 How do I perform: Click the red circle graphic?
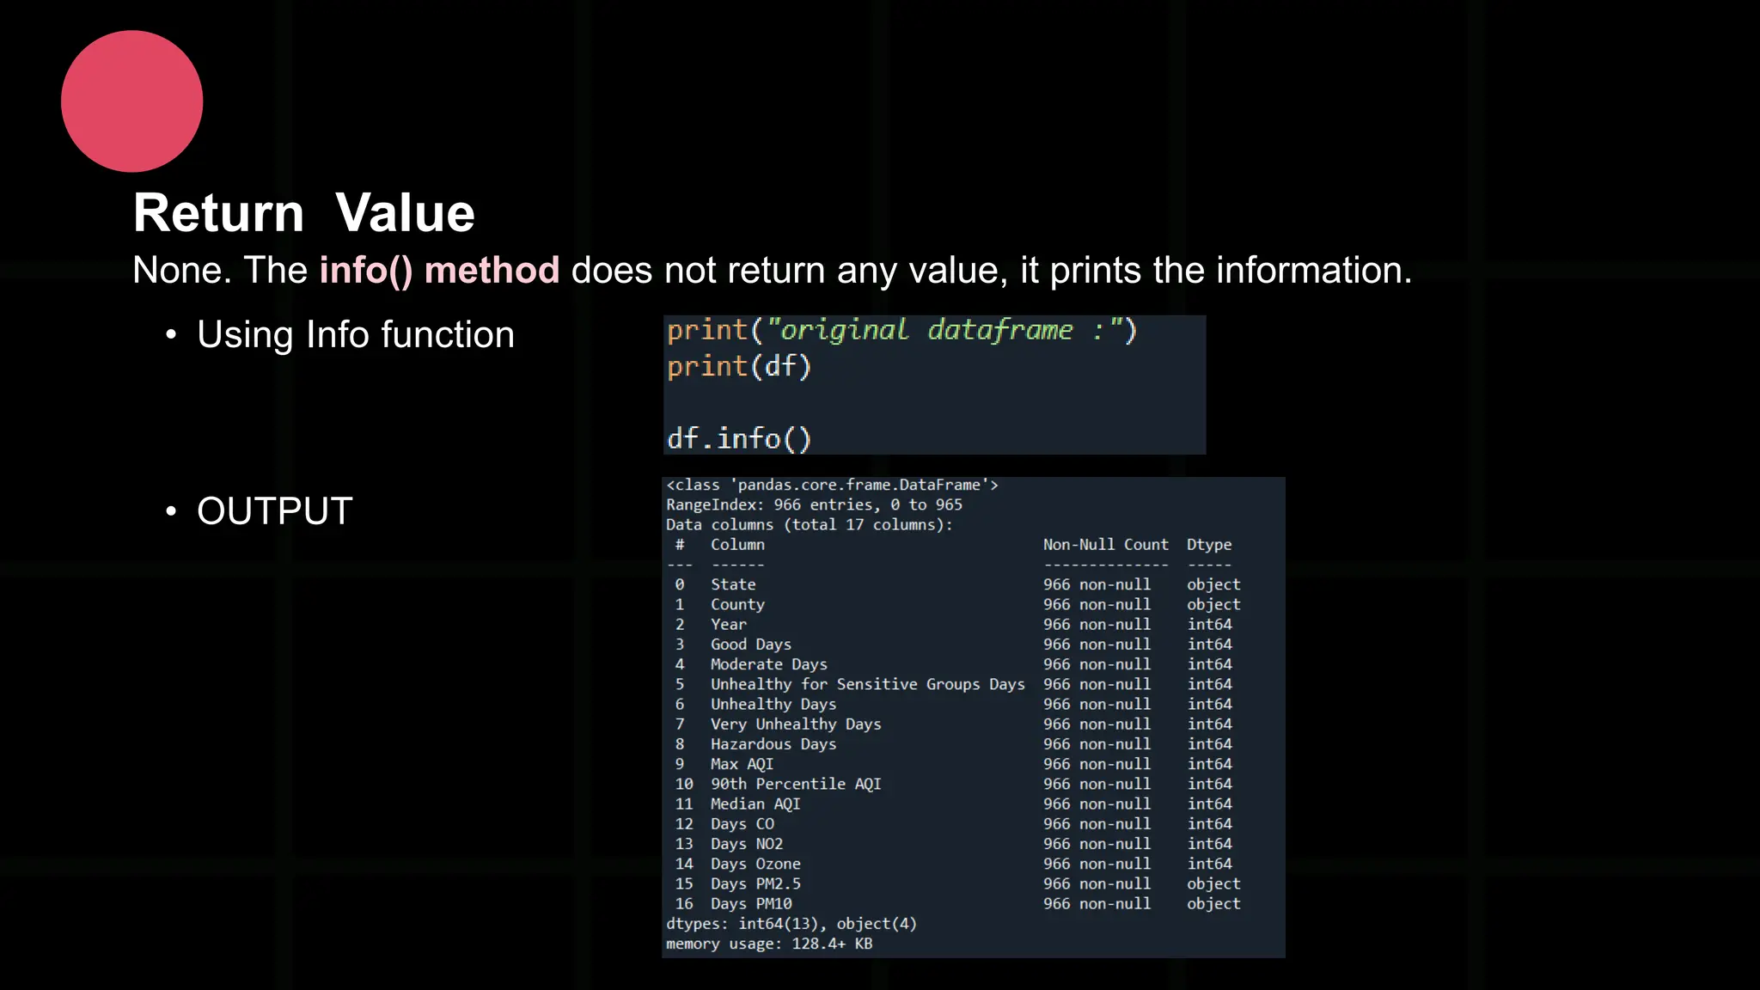click(131, 101)
